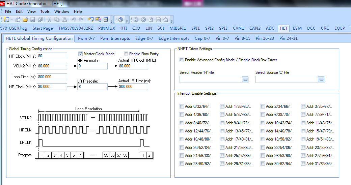Open the Start Page tab
The height and width of the screenshot is (185, 351).
(x=43, y=28)
